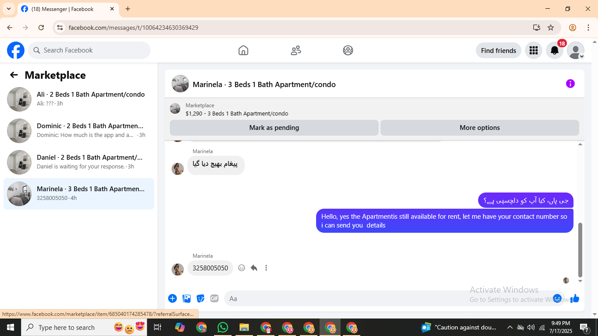Open the Chrome tab search dropdown
Screen dimensions: 598x336
(x=9, y=9)
